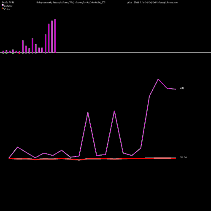Click the chart title containing 91D040626_TB

[x=70, y=3]
